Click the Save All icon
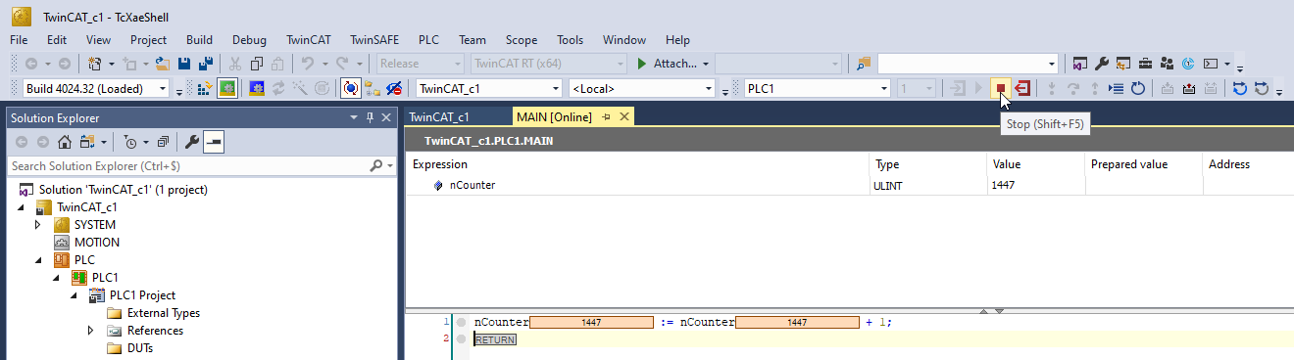This screenshot has height=360, width=1294. [x=206, y=64]
